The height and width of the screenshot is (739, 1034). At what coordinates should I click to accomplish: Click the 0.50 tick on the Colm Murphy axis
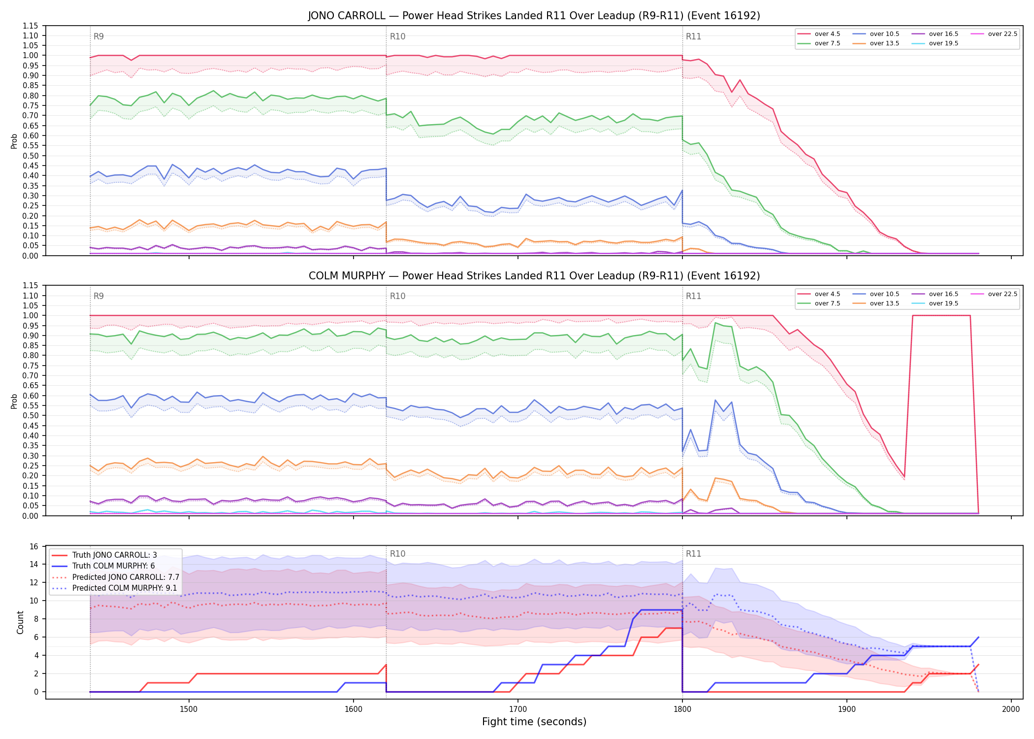point(31,415)
